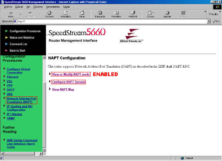Select Status and Statistics in navigation
Screen dimensions: 222x161
[x=22, y=38]
